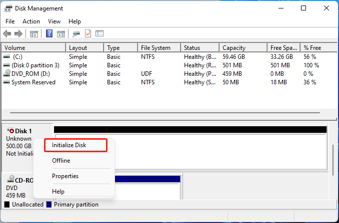
Task: Click the red error icon on Disk 1
Action: click(x=11, y=131)
